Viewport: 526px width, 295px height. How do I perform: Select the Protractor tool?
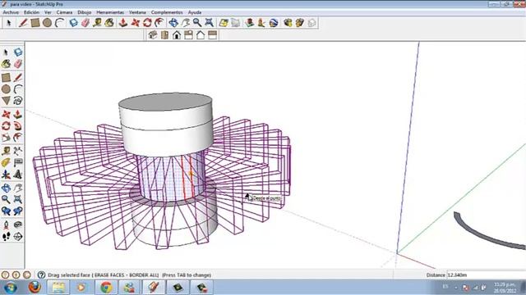(x=6, y=162)
